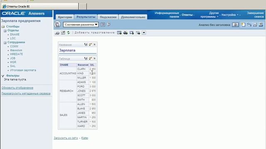Select Итоговая зарплата column in the tree
Screen dimensions: 266x149
pyautogui.click(x=23, y=70)
